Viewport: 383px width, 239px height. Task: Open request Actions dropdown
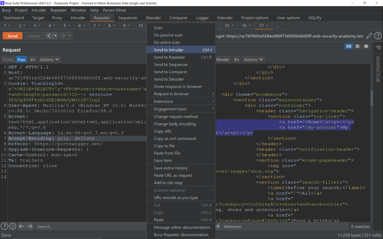(x=49, y=59)
